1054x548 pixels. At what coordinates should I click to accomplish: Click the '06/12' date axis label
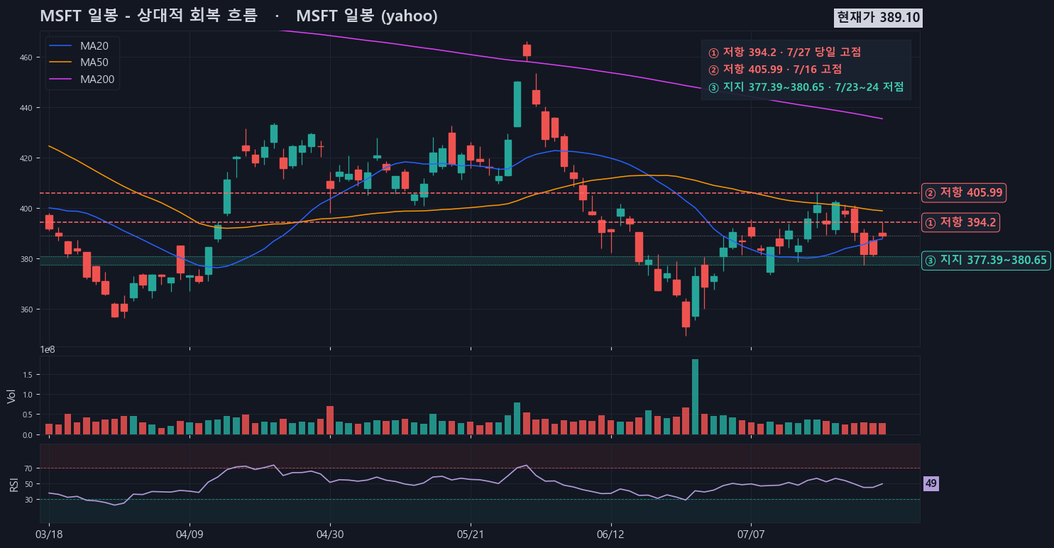tap(611, 533)
